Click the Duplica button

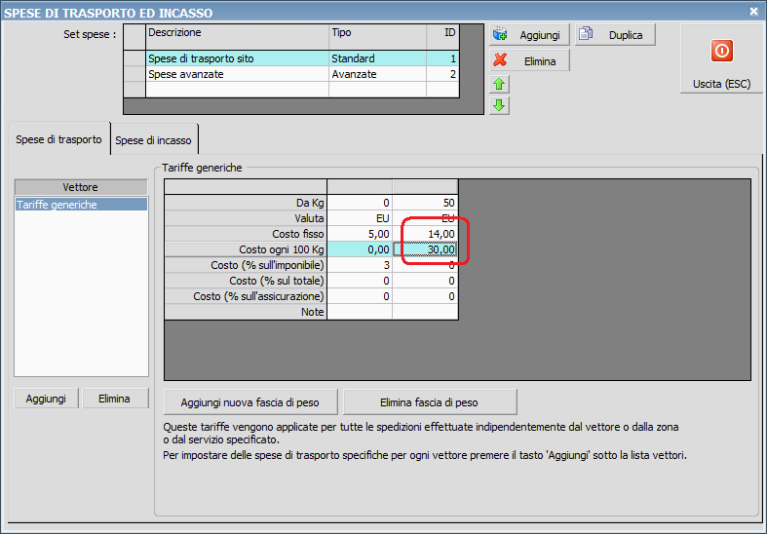tap(615, 35)
